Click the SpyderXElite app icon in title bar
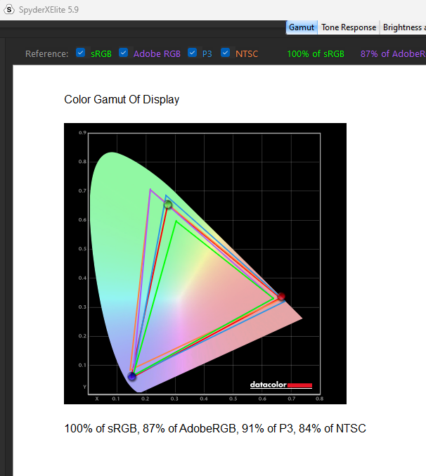 tap(9, 9)
